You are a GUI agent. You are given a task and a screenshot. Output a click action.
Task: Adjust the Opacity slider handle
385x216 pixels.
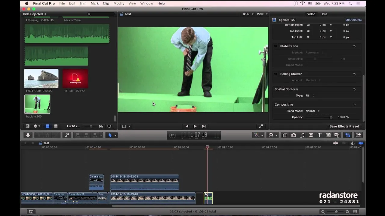click(x=331, y=117)
